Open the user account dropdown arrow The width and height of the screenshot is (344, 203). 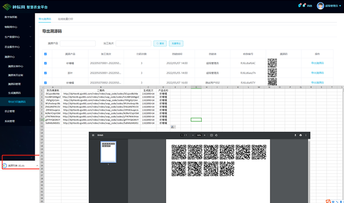[x=340, y=6]
